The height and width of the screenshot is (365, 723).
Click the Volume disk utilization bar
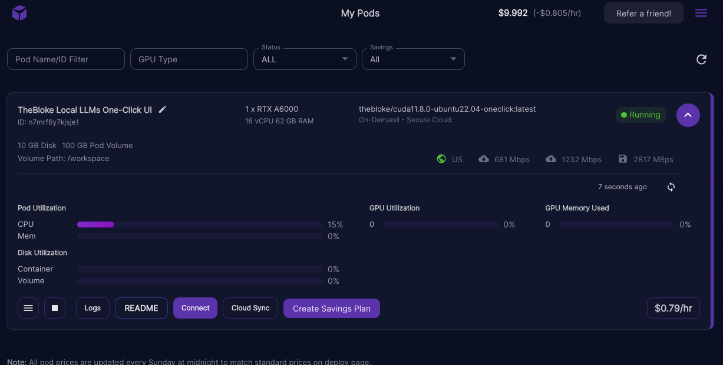[x=200, y=281]
